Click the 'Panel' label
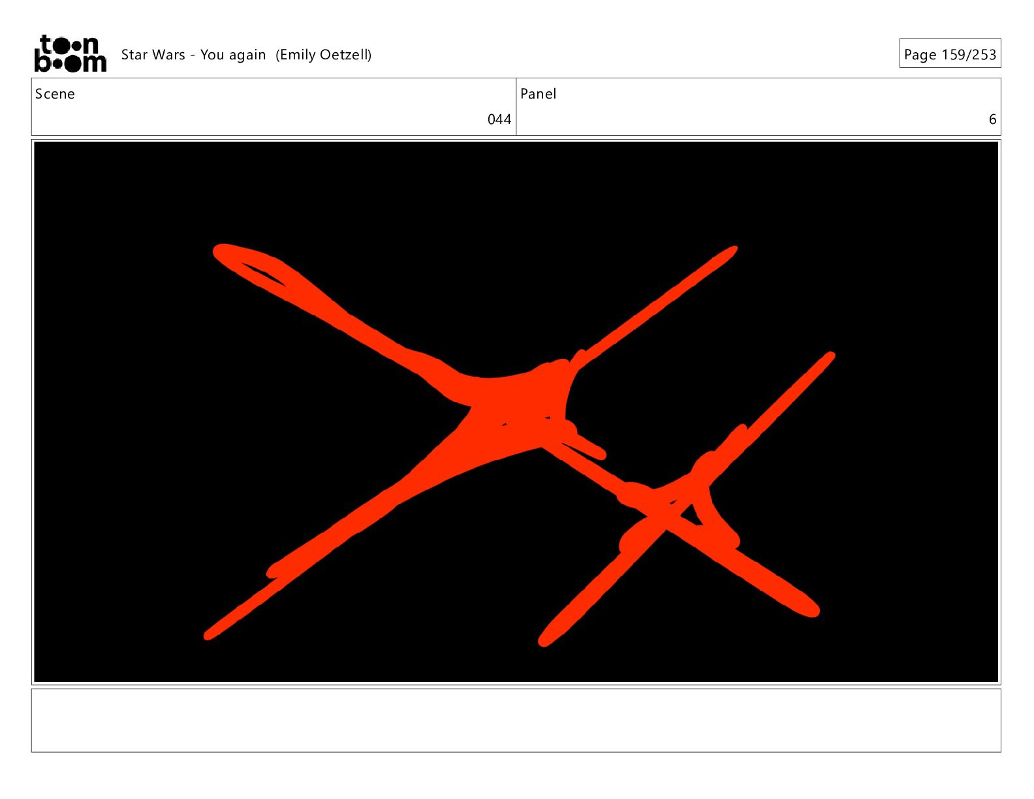1034x799 pixels. tap(538, 94)
